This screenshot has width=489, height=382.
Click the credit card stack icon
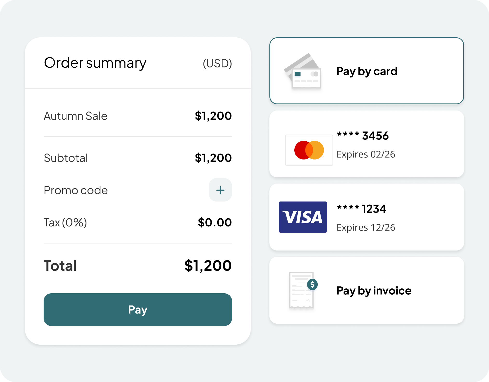(x=303, y=71)
